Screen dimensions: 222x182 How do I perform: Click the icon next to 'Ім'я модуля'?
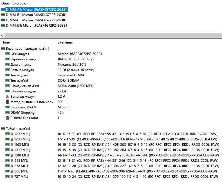tap(8, 54)
